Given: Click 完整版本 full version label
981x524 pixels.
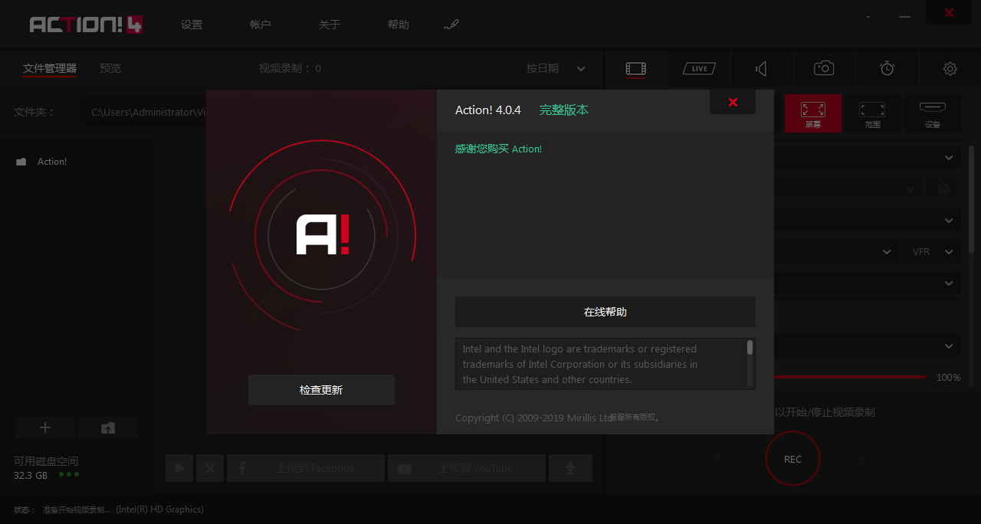Looking at the screenshot, I should pos(564,110).
